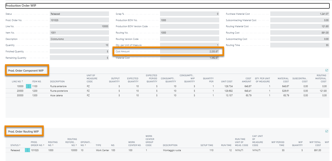The height and width of the screenshot is (161, 332).
Task: Select the Remaining Quantity field
Action: [79, 58]
